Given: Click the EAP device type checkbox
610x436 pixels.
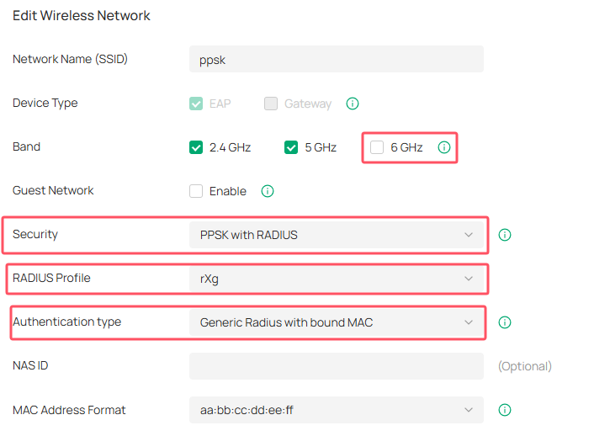Looking at the screenshot, I should point(196,104).
